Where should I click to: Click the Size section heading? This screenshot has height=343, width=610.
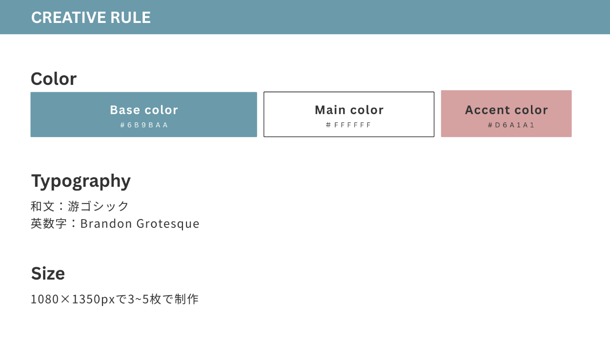48,274
